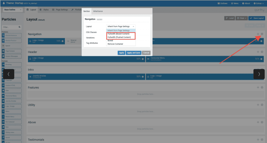Click the Save Layout button
The width and height of the screenshot is (267, 143).
coord(257,18)
